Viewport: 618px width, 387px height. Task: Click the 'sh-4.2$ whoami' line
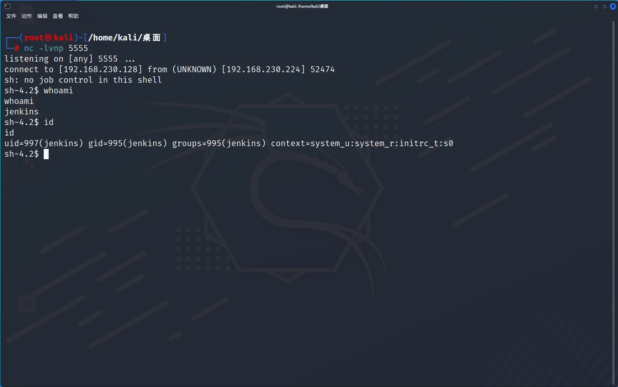point(39,90)
